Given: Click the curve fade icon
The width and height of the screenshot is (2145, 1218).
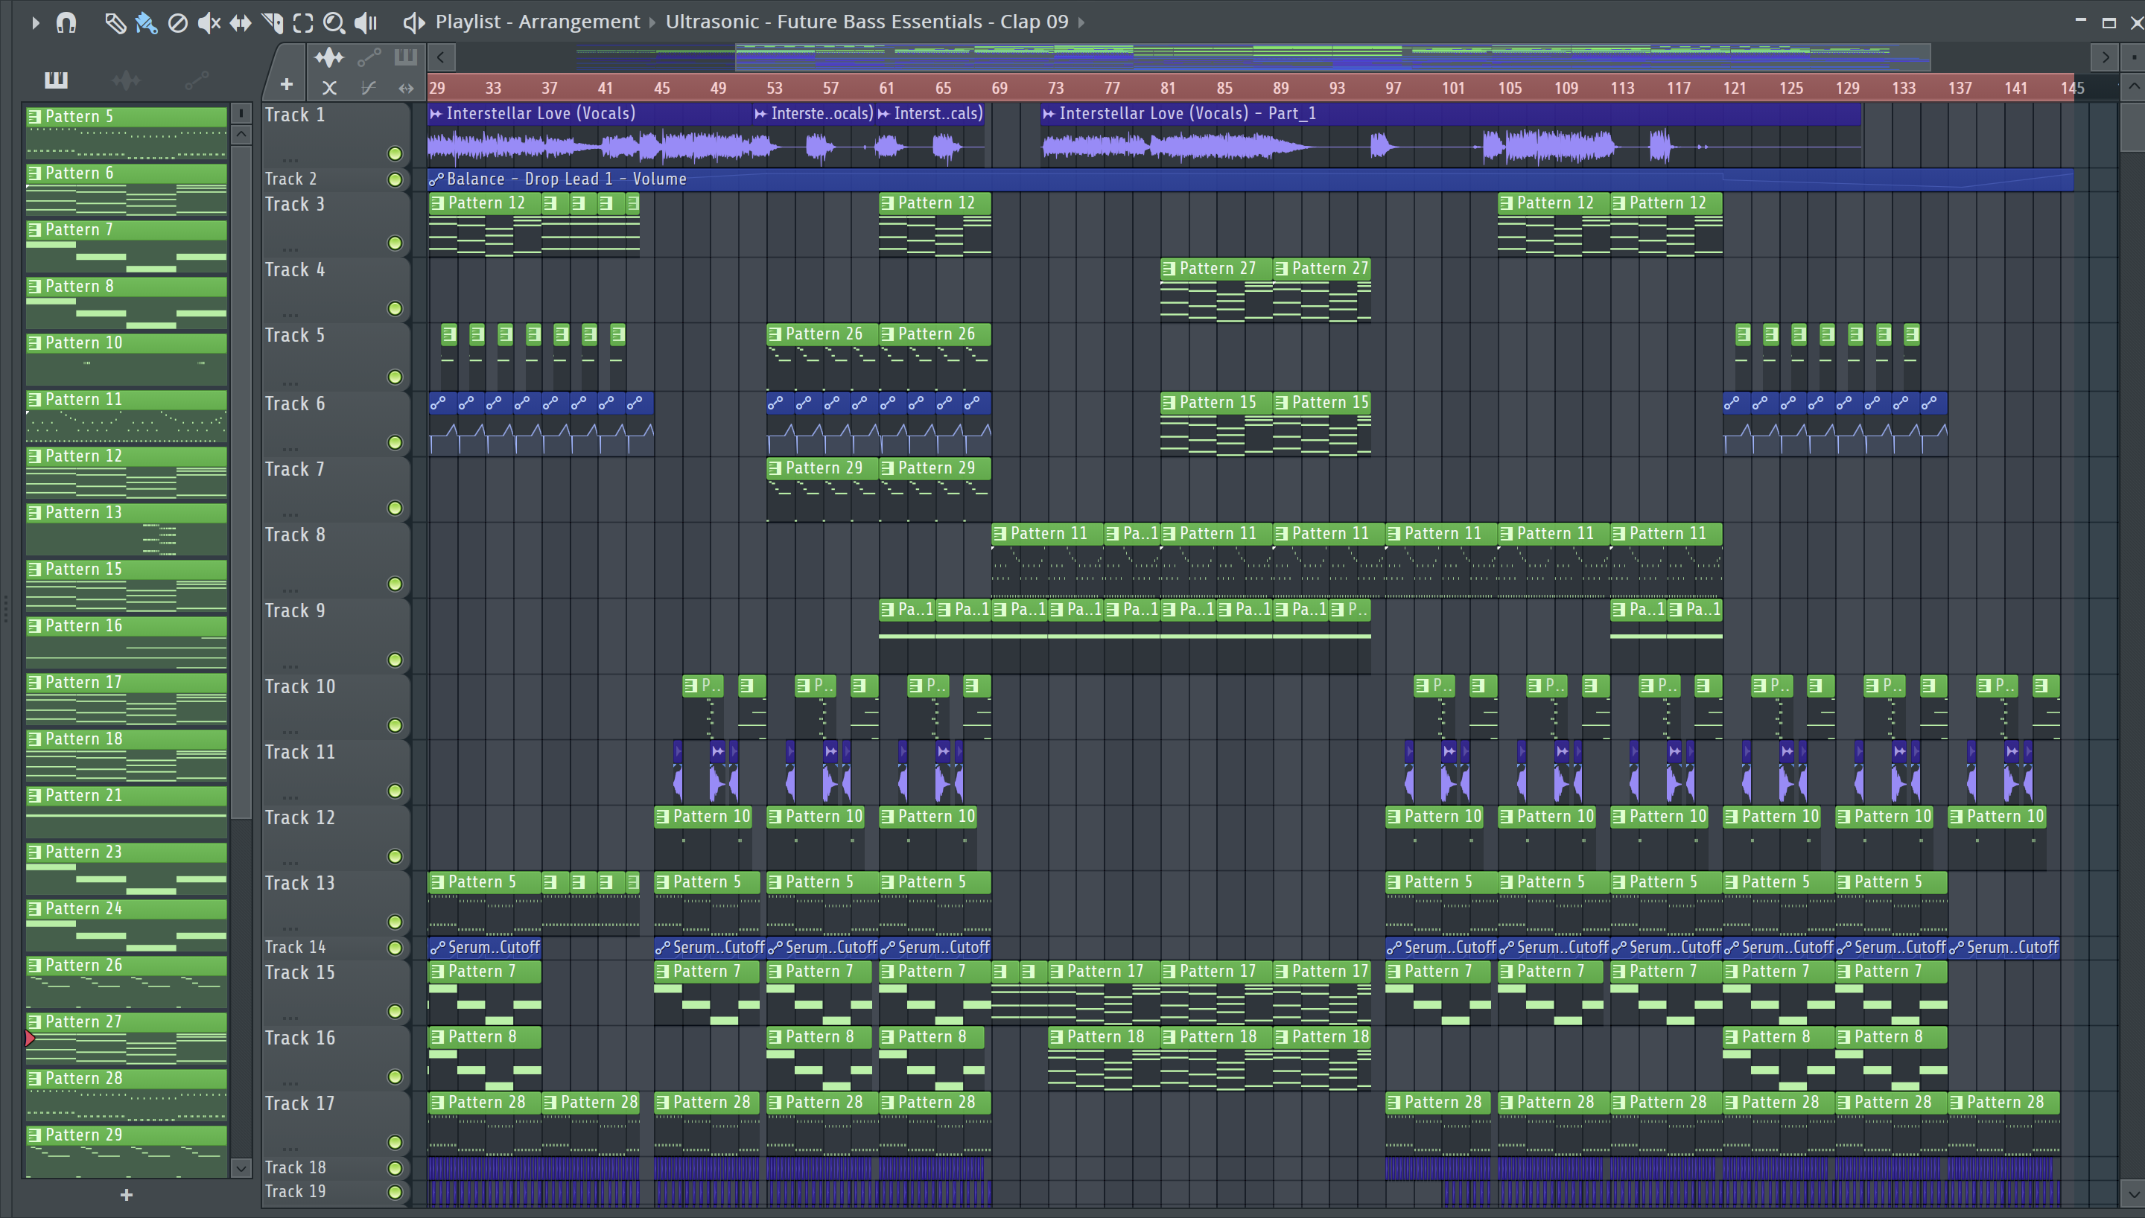Looking at the screenshot, I should (x=368, y=88).
